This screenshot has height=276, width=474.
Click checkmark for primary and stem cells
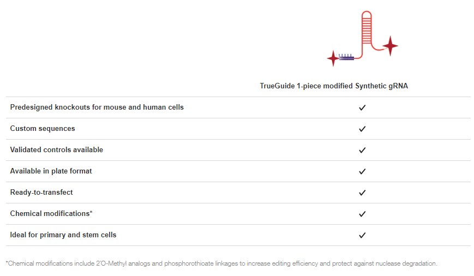click(x=362, y=236)
